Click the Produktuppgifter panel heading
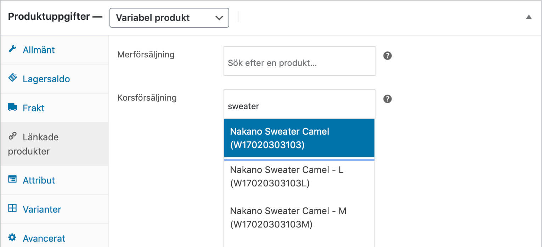The width and height of the screenshot is (542, 247). 49,17
